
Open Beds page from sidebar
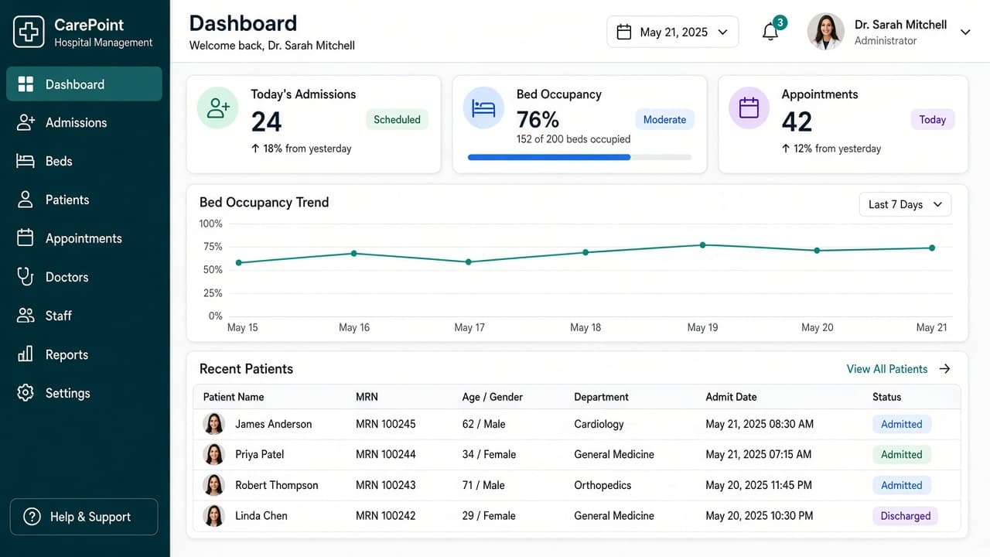84,161
